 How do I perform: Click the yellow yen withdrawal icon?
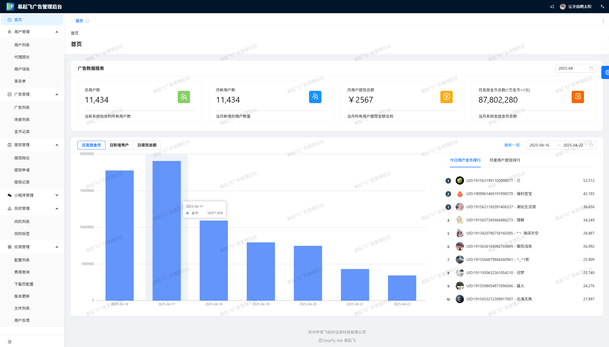coord(446,97)
